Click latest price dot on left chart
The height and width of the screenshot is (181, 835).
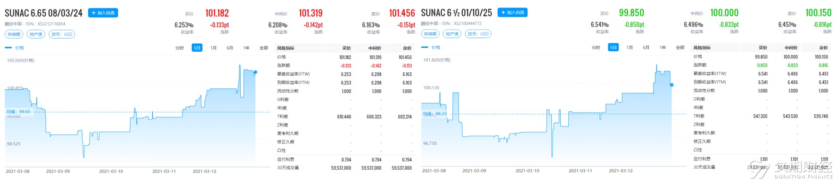click(x=255, y=72)
